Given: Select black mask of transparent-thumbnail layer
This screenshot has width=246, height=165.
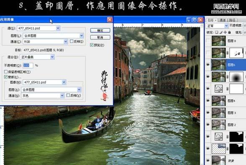Looking at the screenshot, I should [236, 149].
